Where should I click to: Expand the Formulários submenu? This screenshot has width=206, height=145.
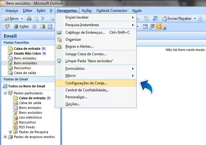tap(96, 69)
